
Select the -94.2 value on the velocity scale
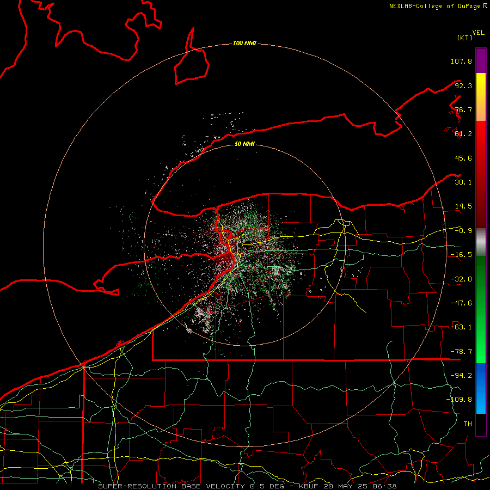tap(461, 376)
